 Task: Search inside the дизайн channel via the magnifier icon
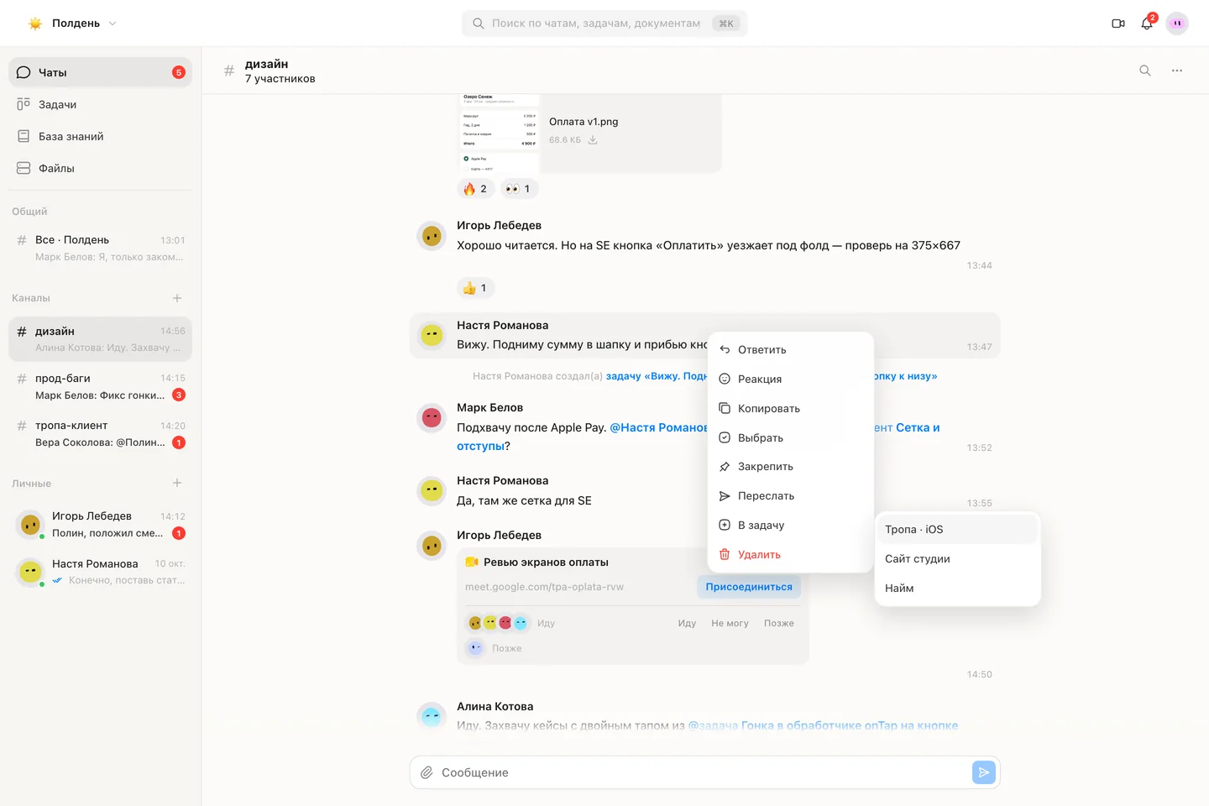coord(1145,71)
